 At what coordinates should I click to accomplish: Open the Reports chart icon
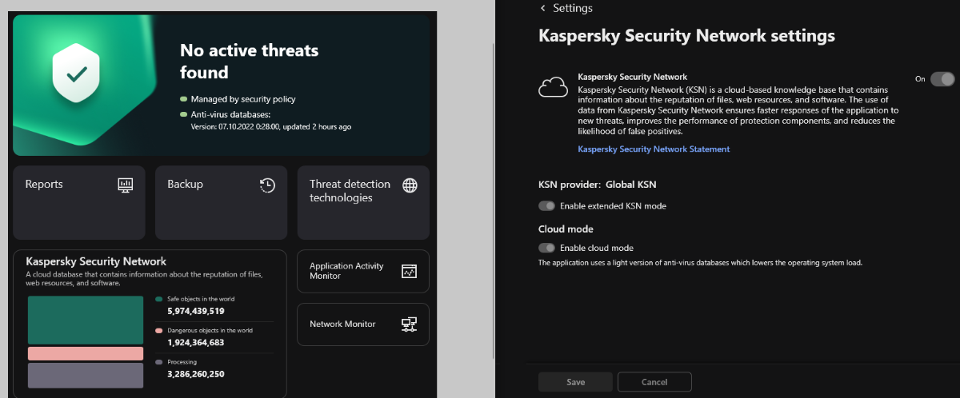(126, 185)
